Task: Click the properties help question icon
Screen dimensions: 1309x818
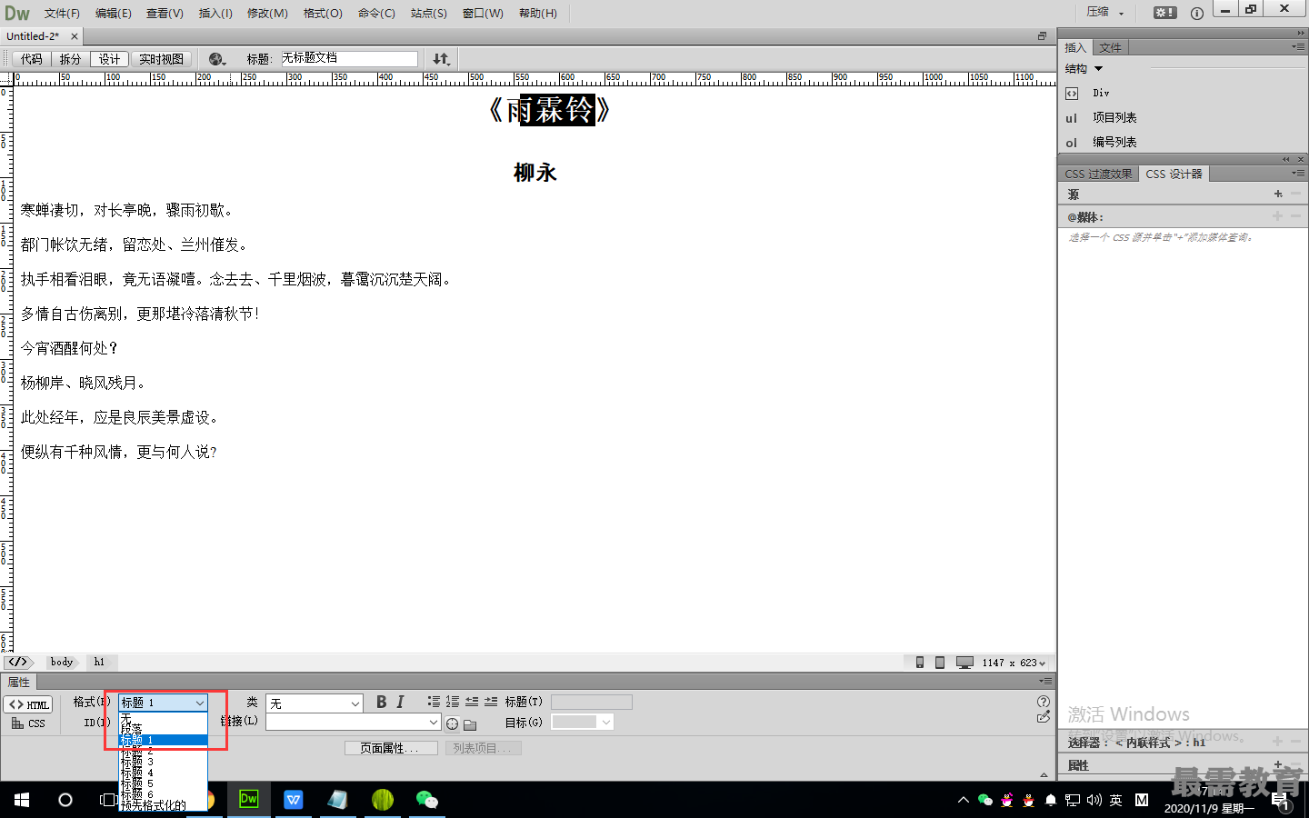Action: (x=1044, y=702)
